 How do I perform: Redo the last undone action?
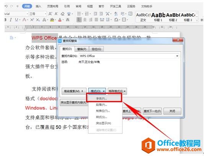[12, 6]
